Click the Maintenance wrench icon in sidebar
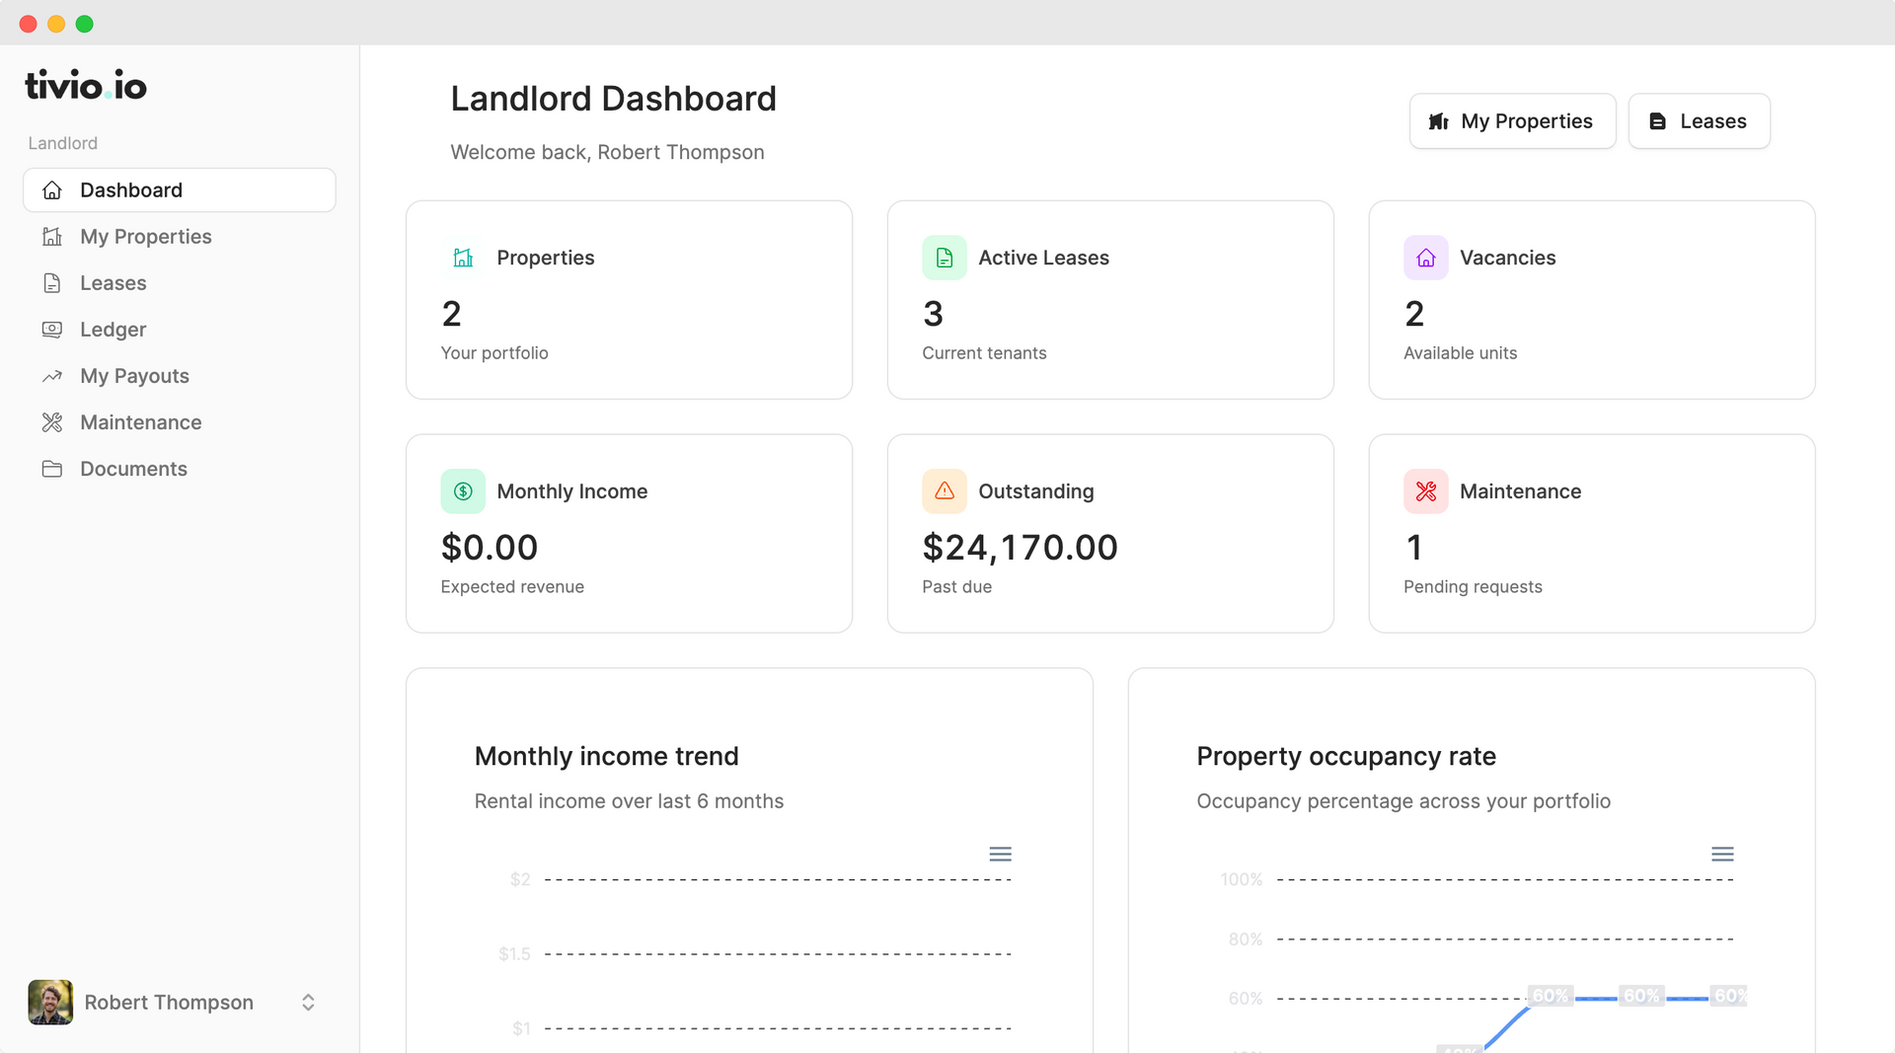 52,421
